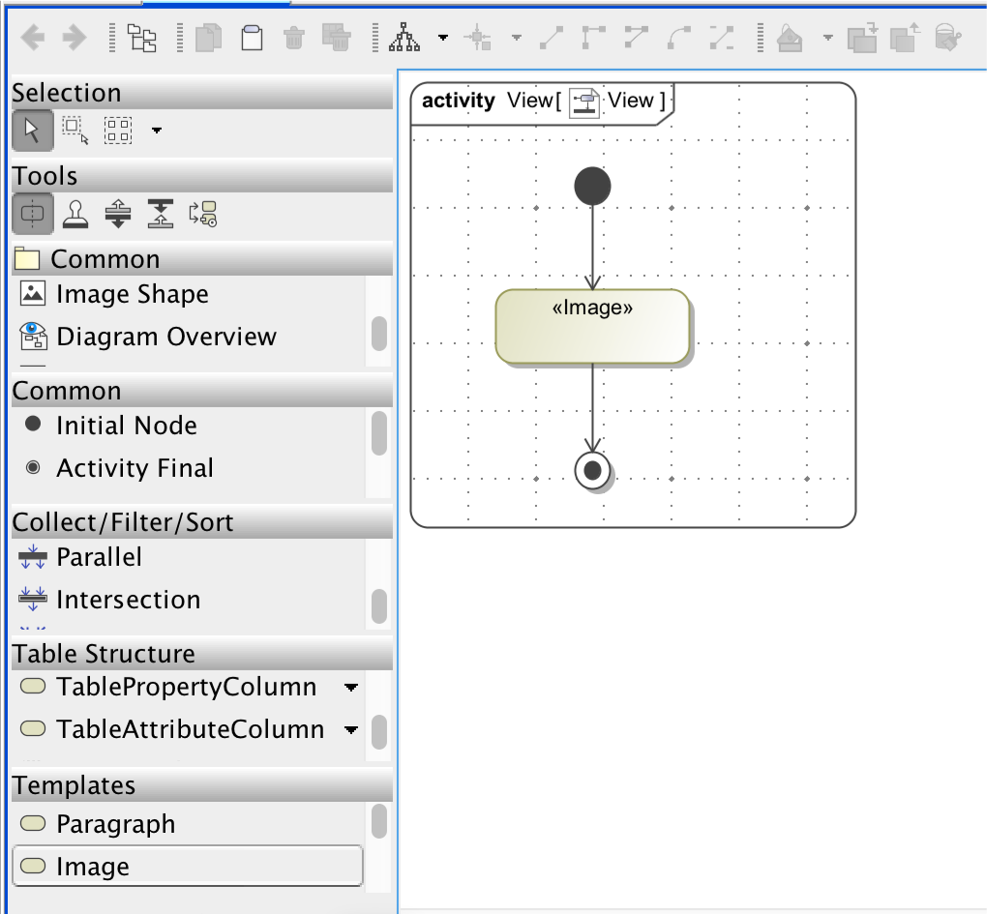The height and width of the screenshot is (914, 987).
Task: Open the layout options dropdown arrow
Action: point(443,38)
